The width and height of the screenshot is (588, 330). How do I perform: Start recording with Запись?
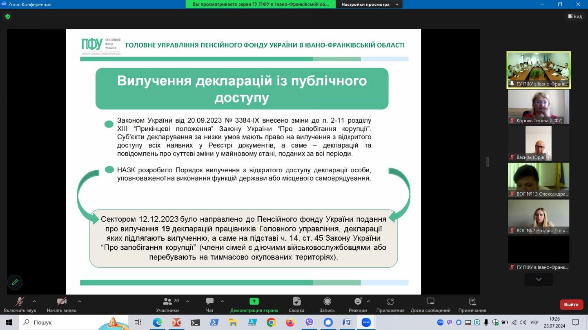(x=327, y=305)
